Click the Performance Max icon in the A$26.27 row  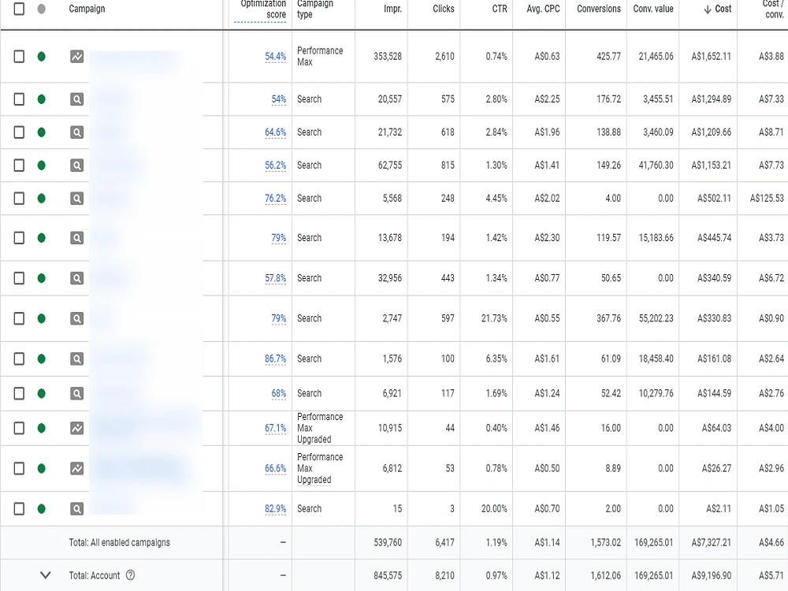click(77, 468)
